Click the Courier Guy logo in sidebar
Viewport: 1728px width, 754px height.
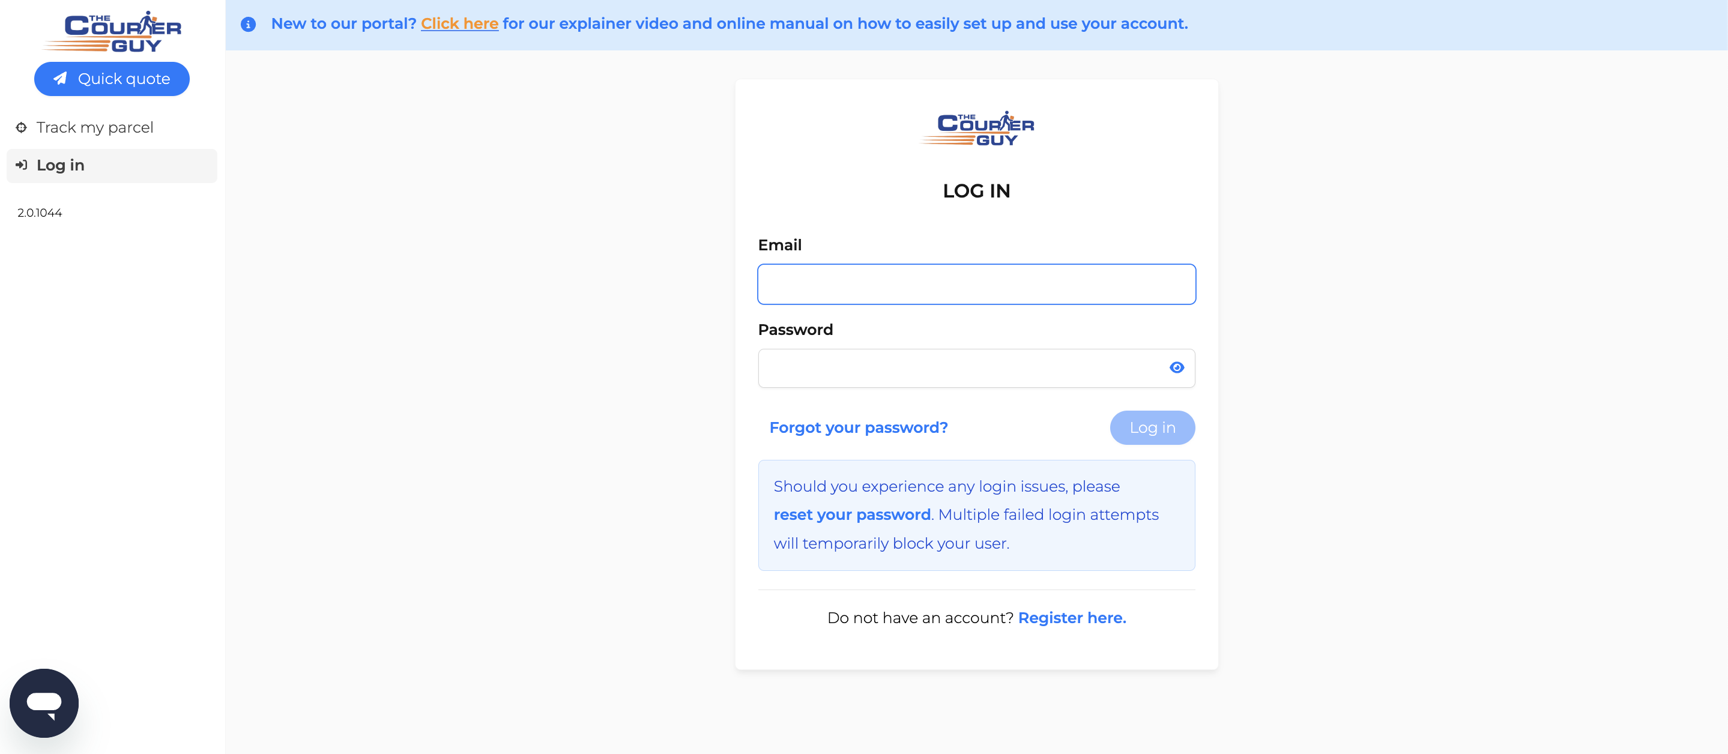click(x=112, y=32)
